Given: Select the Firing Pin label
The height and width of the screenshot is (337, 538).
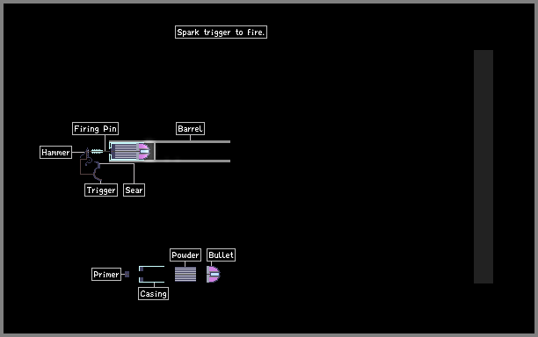Looking at the screenshot, I should coord(96,129).
